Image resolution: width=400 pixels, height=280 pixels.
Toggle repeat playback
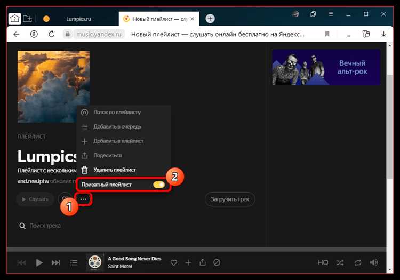[358, 262]
